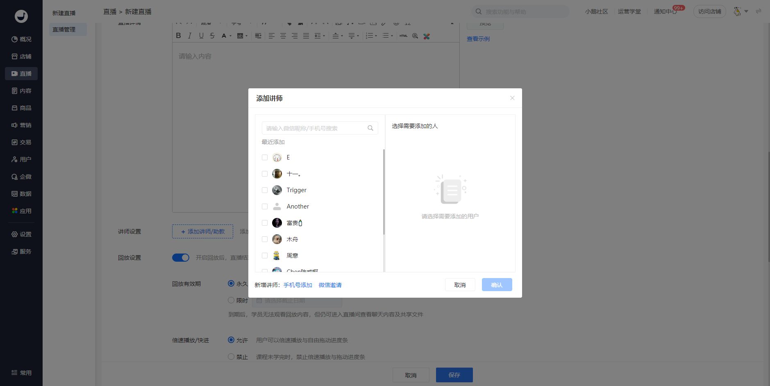770x386 pixels.
Task: Click the search magnifier in the dialog
Action: coord(370,128)
